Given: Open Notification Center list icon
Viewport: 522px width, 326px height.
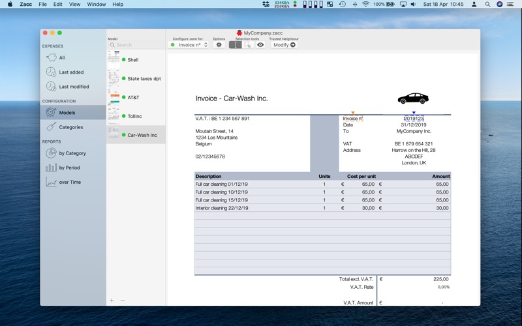Looking at the screenshot, I should point(510,4).
